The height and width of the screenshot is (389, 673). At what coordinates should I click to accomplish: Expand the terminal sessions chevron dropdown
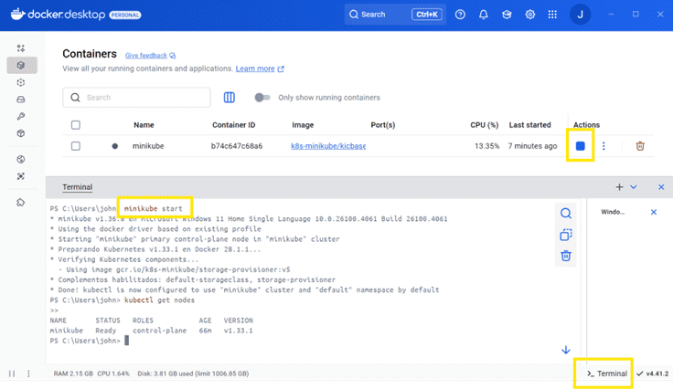click(x=634, y=187)
